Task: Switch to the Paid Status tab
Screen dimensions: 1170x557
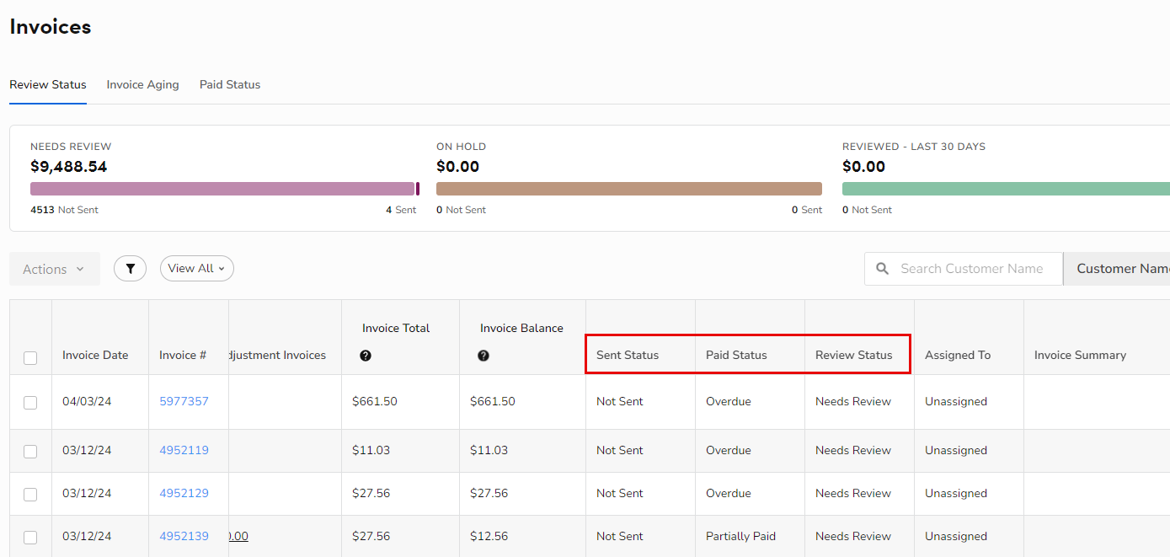Action: click(x=229, y=84)
